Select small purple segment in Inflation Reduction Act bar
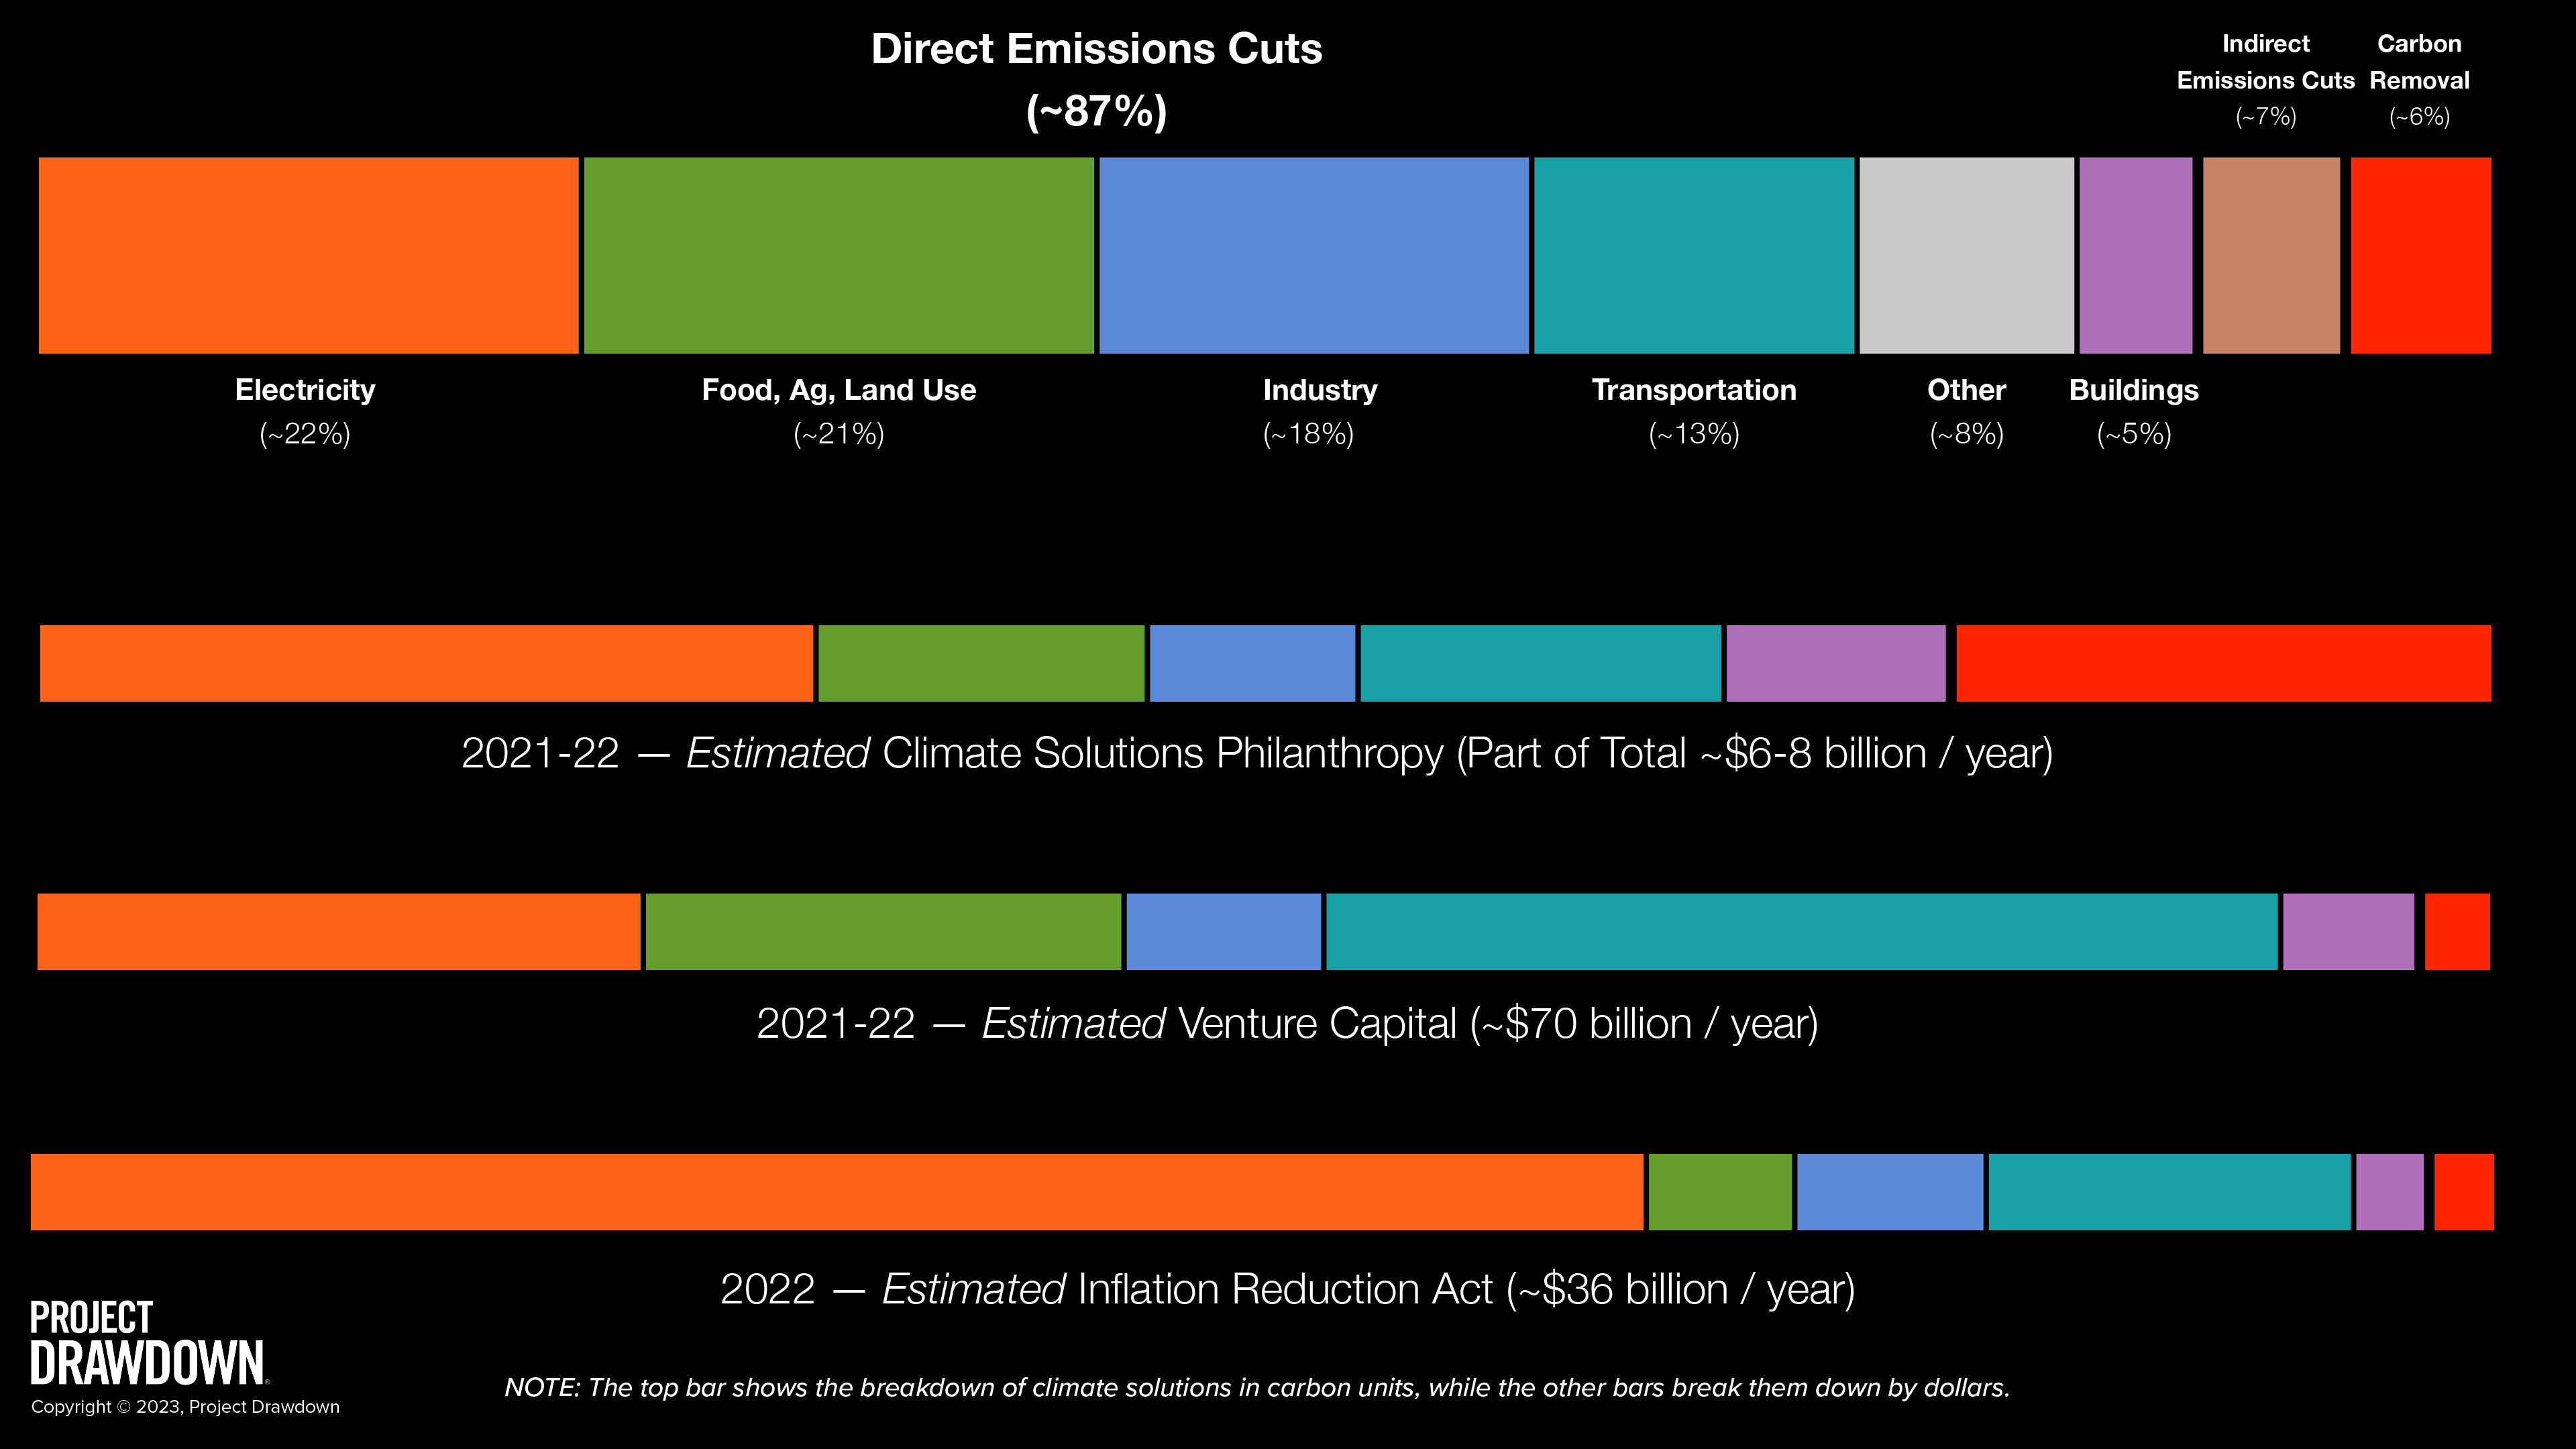 tap(2389, 1191)
